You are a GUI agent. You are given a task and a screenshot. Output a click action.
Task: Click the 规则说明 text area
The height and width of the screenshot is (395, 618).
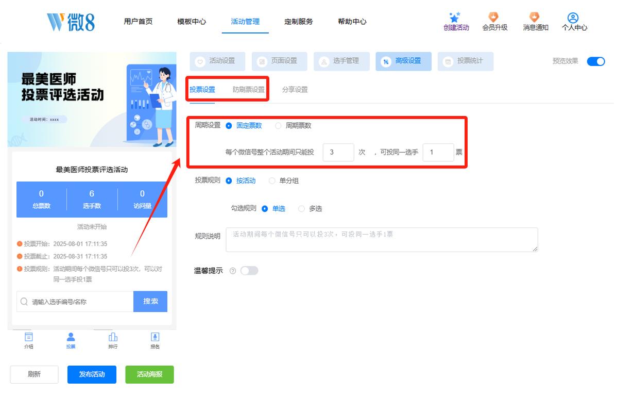(382, 240)
